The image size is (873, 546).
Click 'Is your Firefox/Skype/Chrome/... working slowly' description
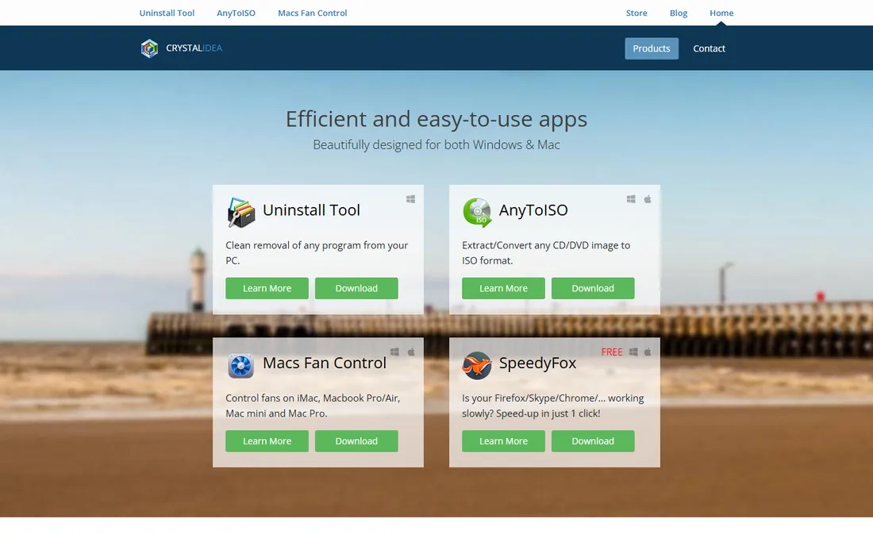coord(553,406)
